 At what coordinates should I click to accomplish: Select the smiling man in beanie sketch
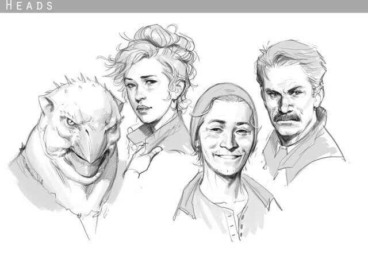point(227,162)
